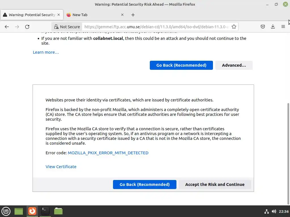This screenshot has height=217, width=290.
Task: Minimize the Firefox window
Action: (x=267, y=5)
